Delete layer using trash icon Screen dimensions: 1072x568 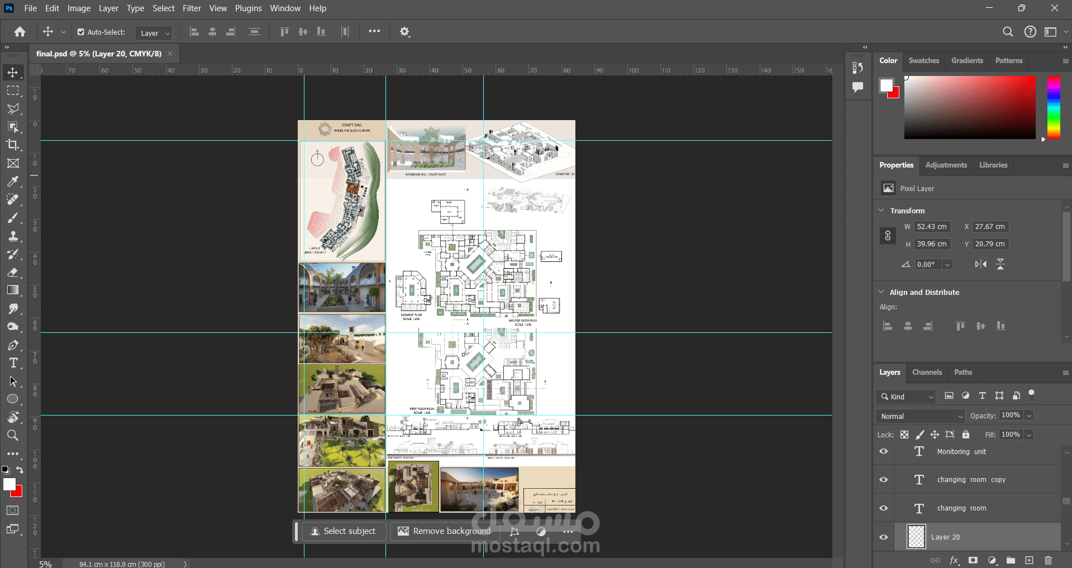(x=1048, y=560)
